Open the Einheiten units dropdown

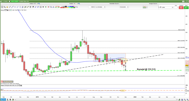coord(101,7)
